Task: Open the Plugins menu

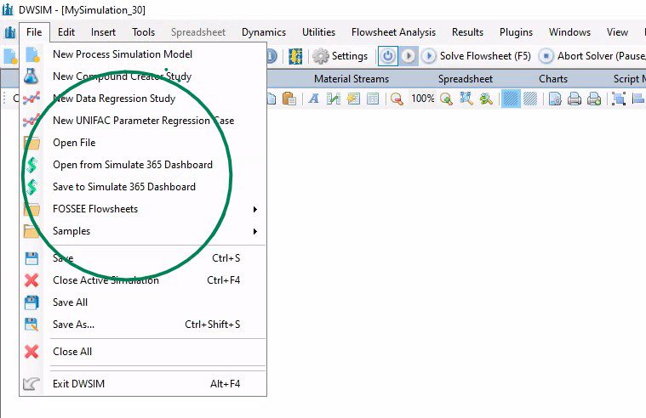Action: point(517,32)
